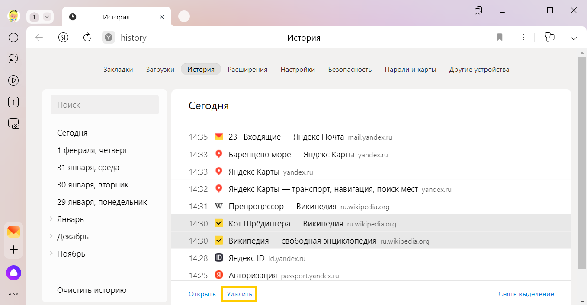This screenshot has height=305, width=587.
Task: Open the feedback/extensions icon in toolbar
Action: [550, 37]
